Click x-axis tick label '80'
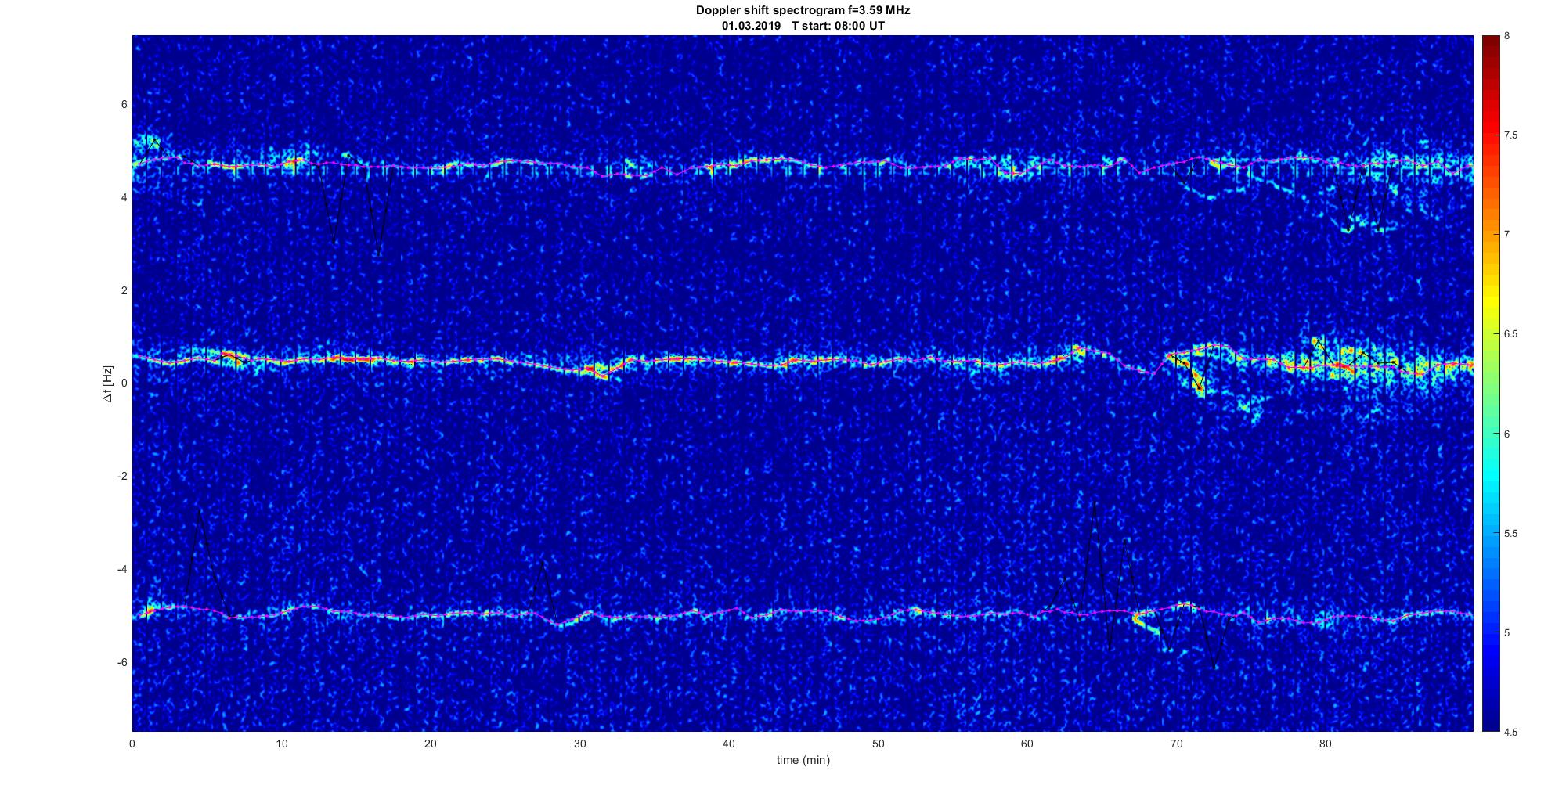The height and width of the screenshot is (785, 1566). 1325,744
